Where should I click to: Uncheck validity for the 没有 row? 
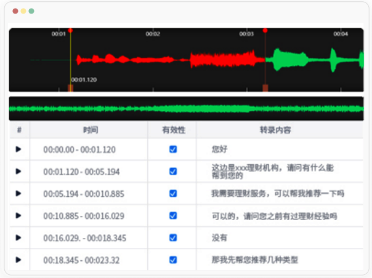(x=173, y=237)
